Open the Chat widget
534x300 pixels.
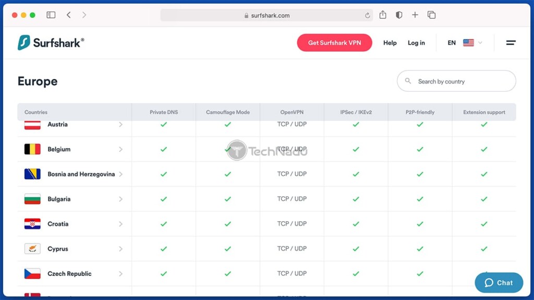click(x=499, y=283)
